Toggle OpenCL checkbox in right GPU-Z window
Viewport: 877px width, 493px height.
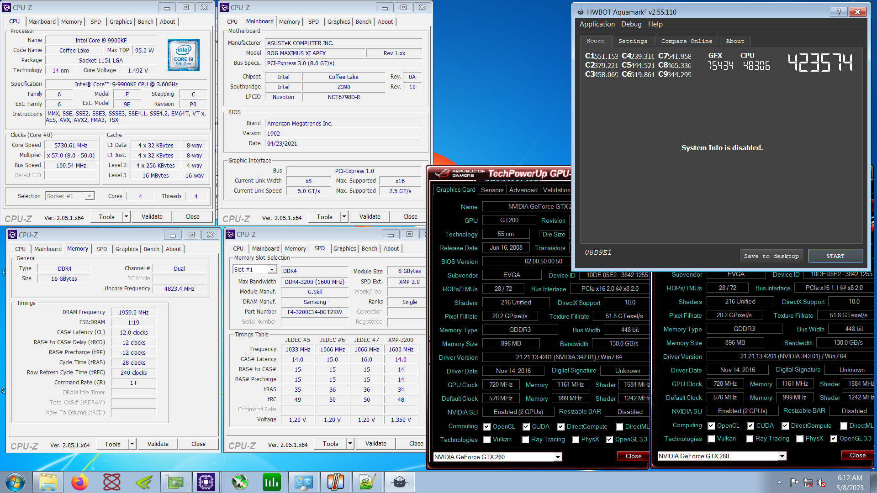tap(711, 426)
